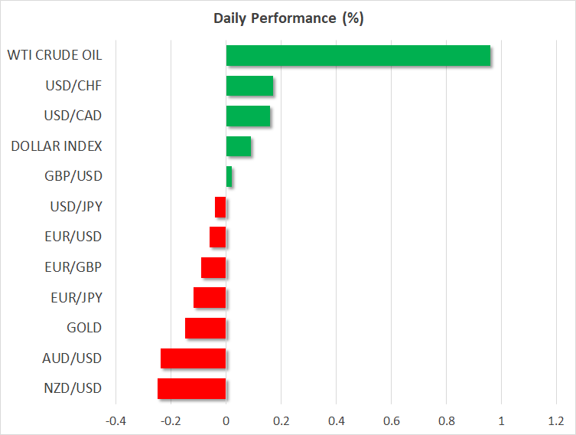Click the 1.2 axis tick label
576x435 pixels.
click(x=556, y=420)
